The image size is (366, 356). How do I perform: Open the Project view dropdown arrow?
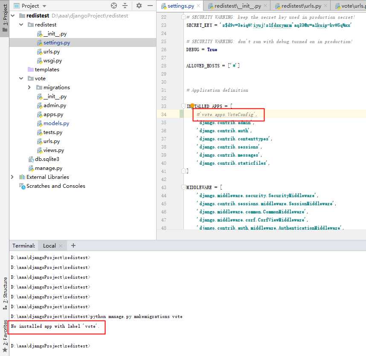(x=44, y=6)
